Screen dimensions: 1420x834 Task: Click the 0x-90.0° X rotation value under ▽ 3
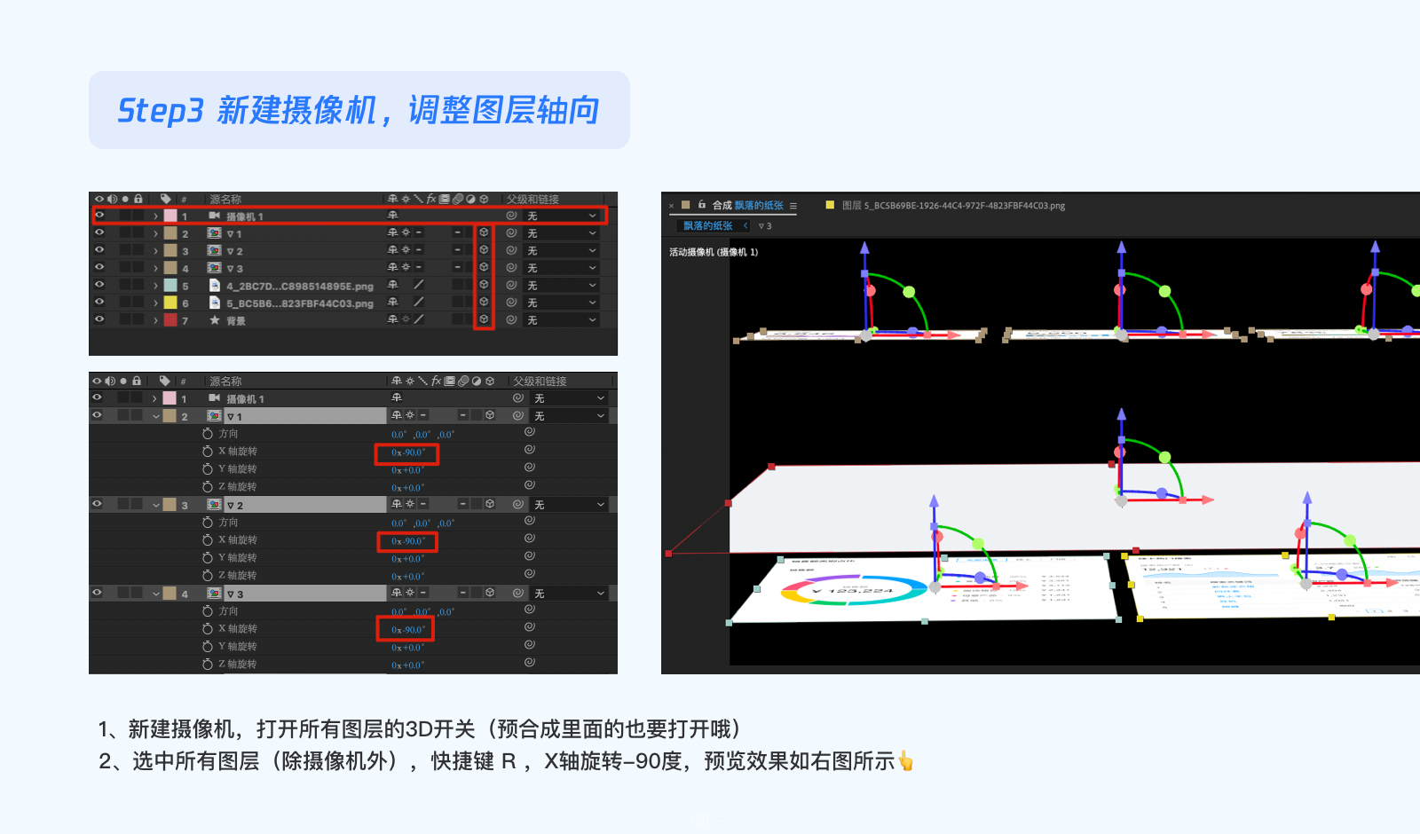408,630
